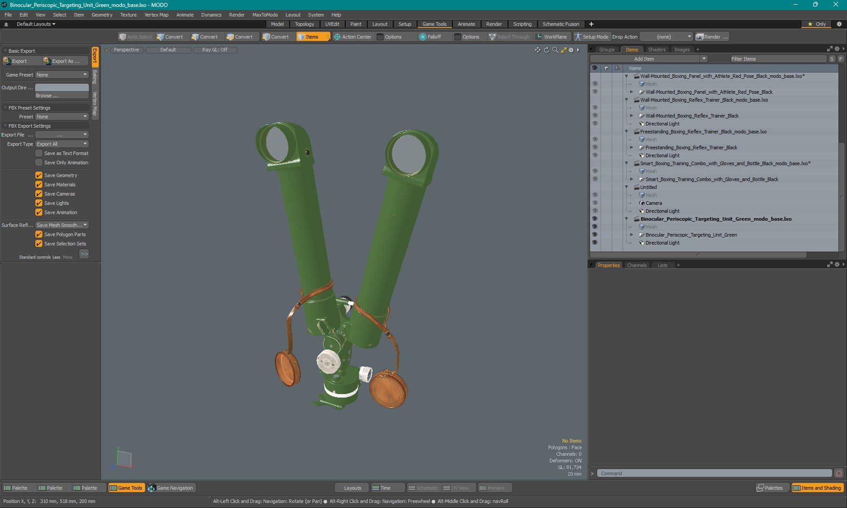Click Export As button
The width and height of the screenshot is (847, 508).
65,61
